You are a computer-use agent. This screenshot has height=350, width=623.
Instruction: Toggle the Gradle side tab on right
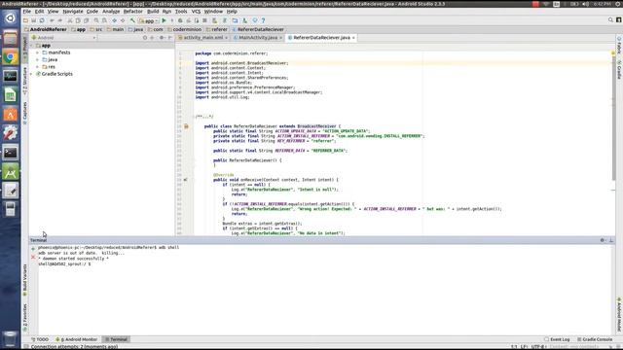pos(619,70)
